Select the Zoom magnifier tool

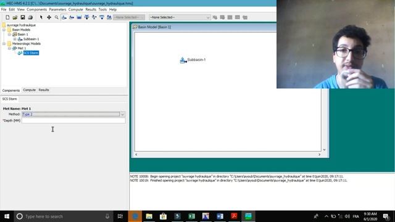coord(56,17)
